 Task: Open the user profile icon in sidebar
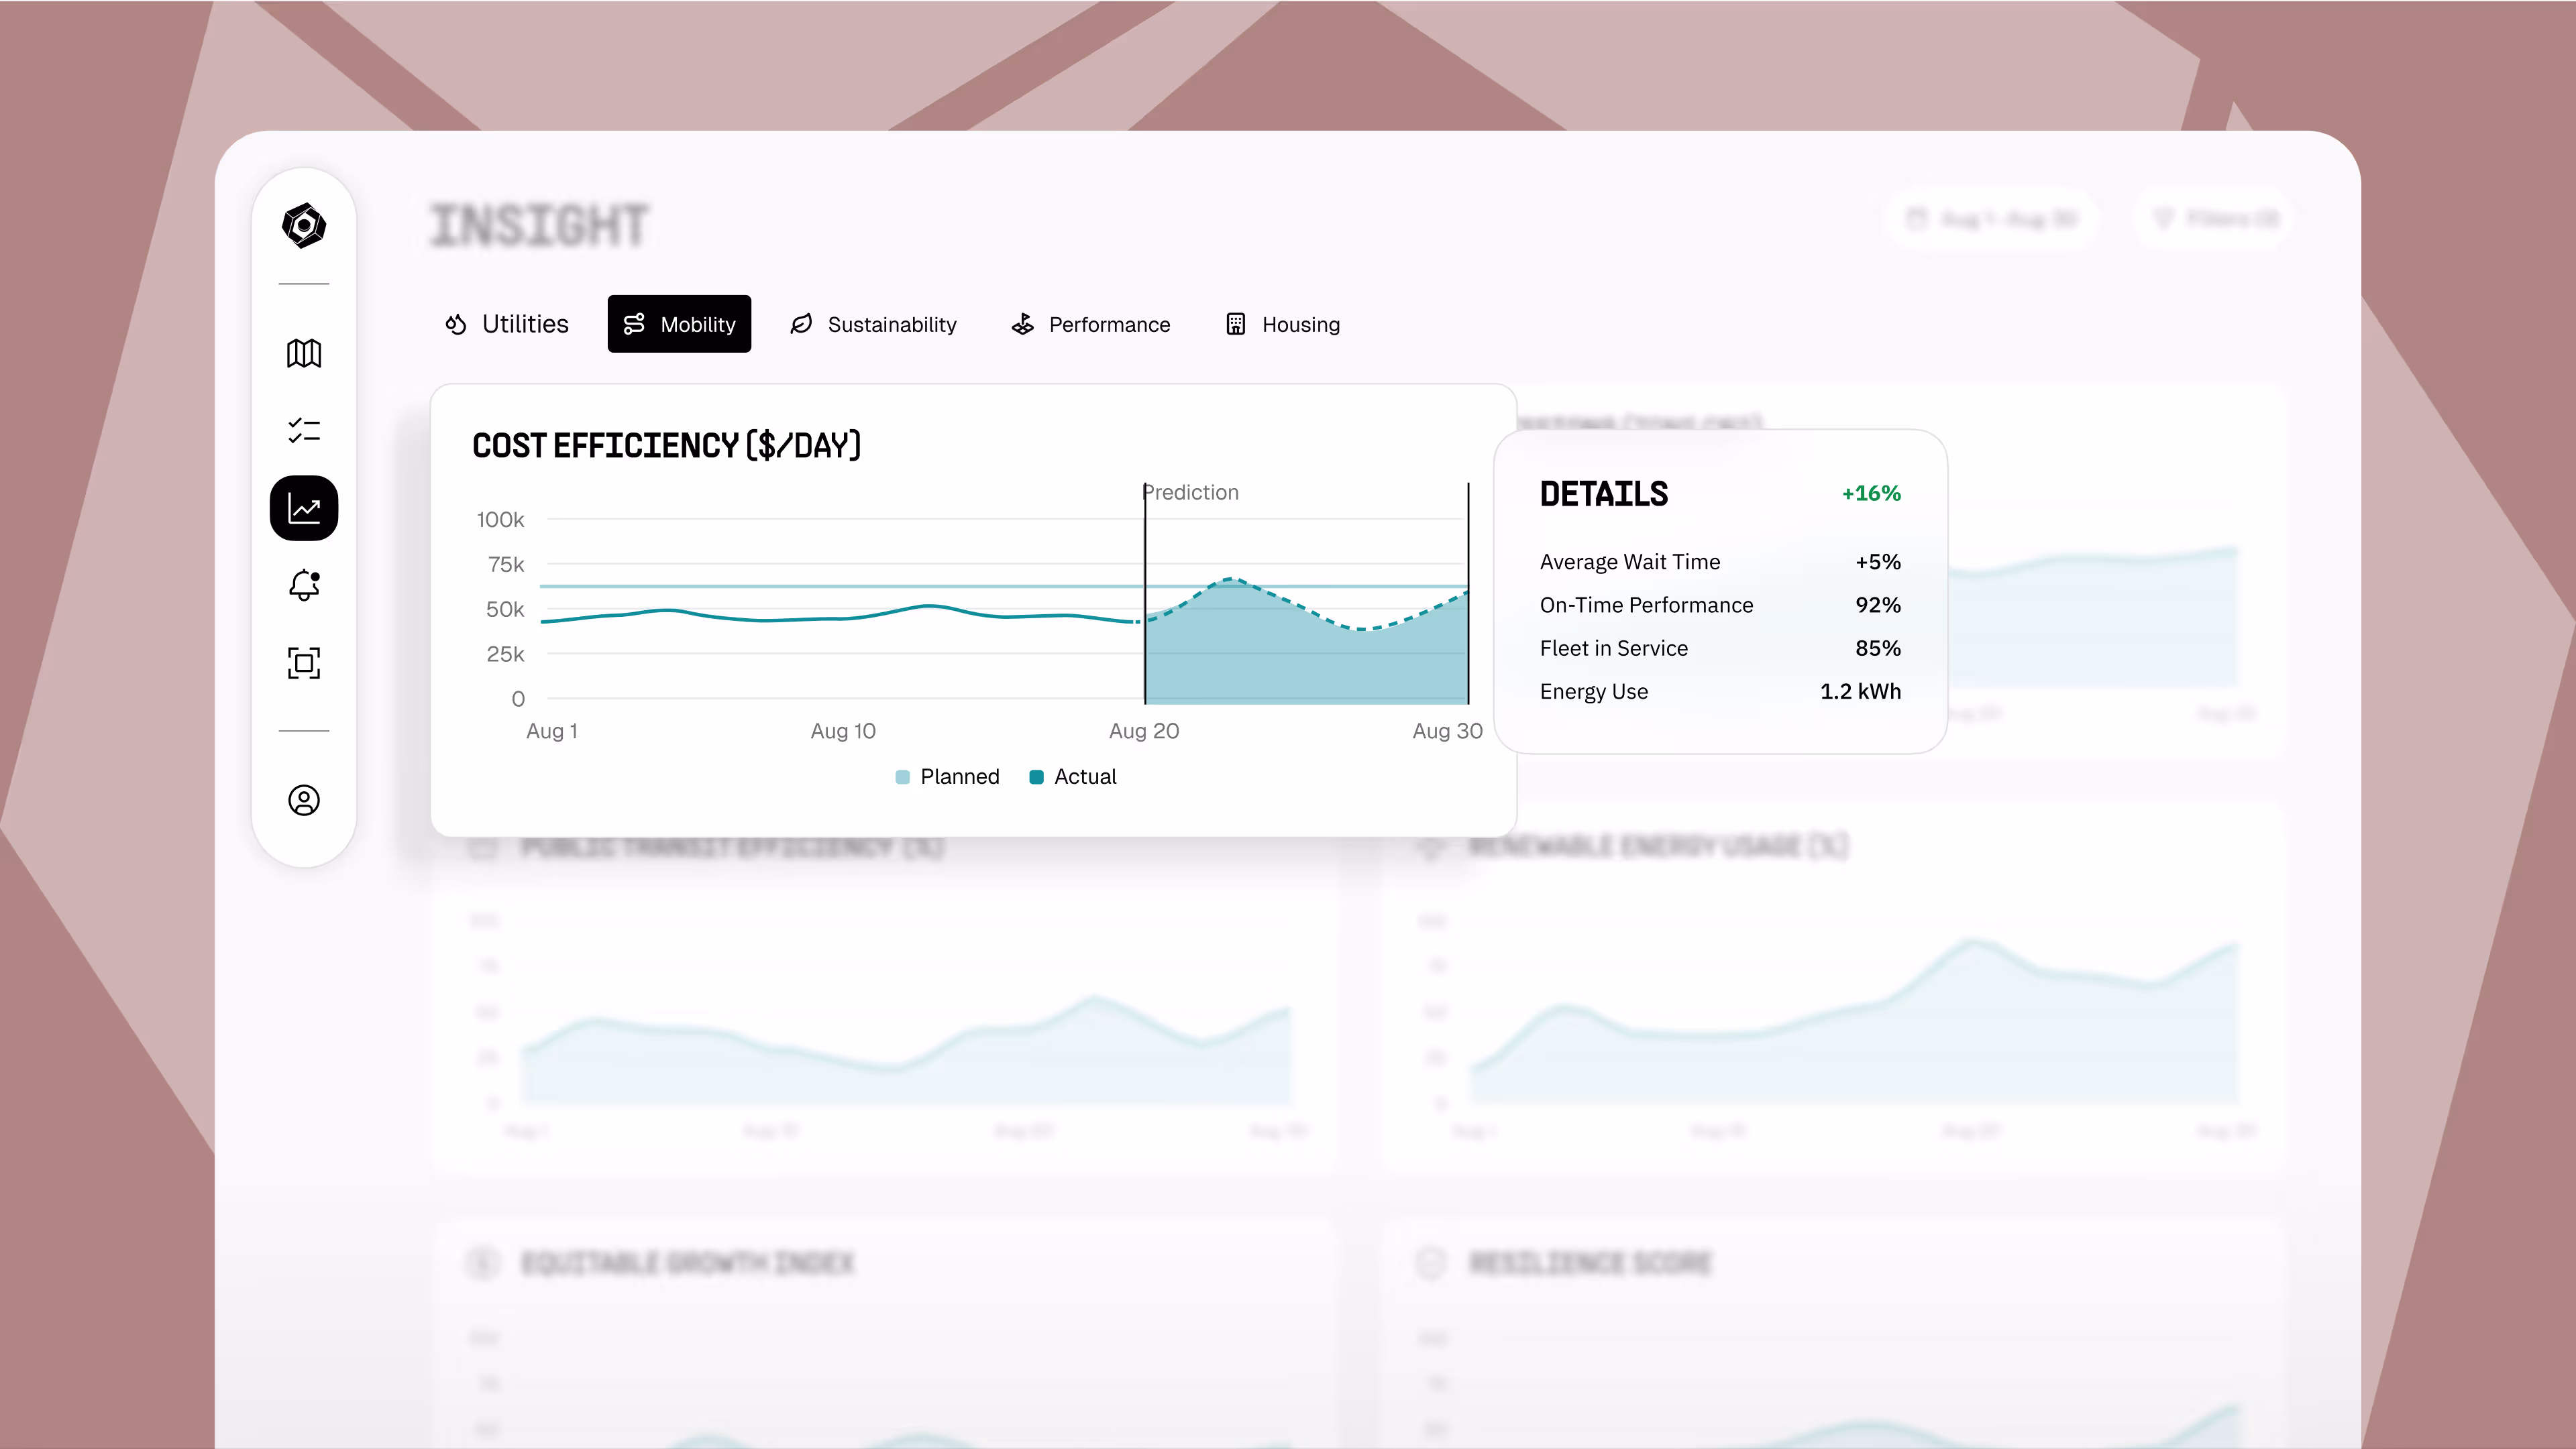coord(304,799)
